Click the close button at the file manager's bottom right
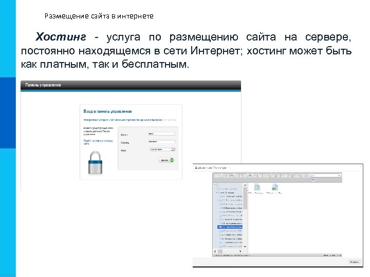The image size is (370, 277). pyautogui.click(x=355, y=262)
